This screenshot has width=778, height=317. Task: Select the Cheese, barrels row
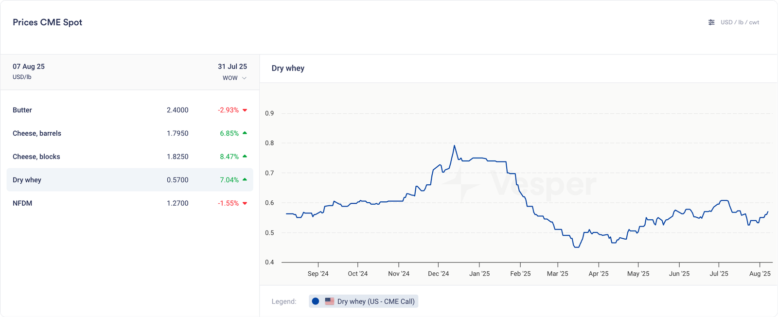(129, 133)
